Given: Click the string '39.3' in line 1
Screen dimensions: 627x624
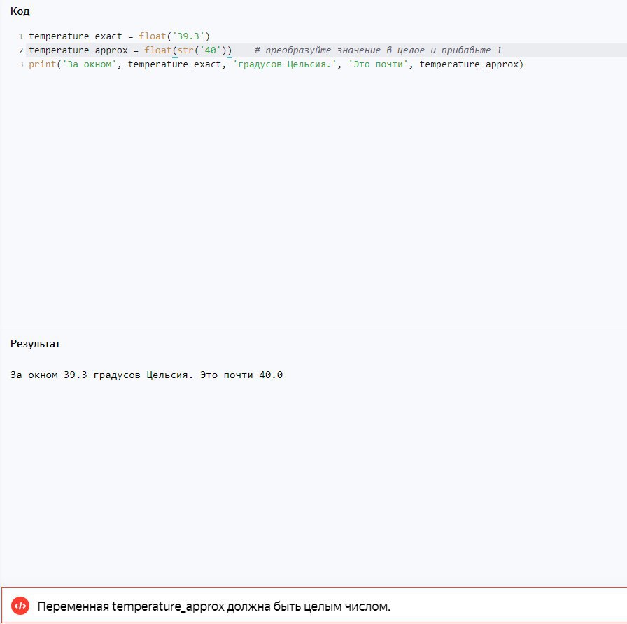Looking at the screenshot, I should tap(188, 36).
